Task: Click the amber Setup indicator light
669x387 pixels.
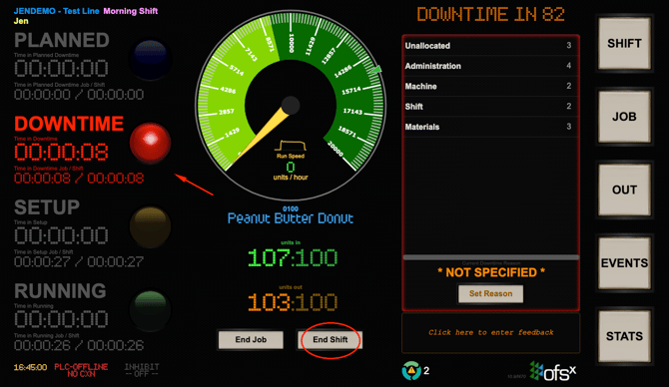Action: pyautogui.click(x=150, y=226)
